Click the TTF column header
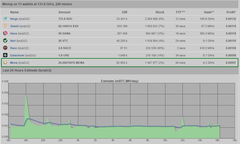This screenshot has height=144, width=240. 180,12
